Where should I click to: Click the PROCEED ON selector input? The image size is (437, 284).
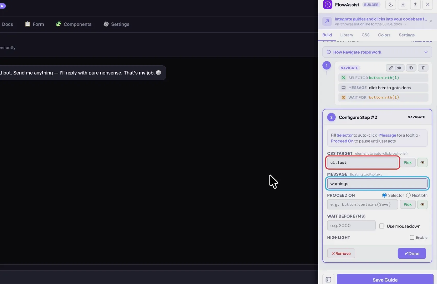point(362,205)
